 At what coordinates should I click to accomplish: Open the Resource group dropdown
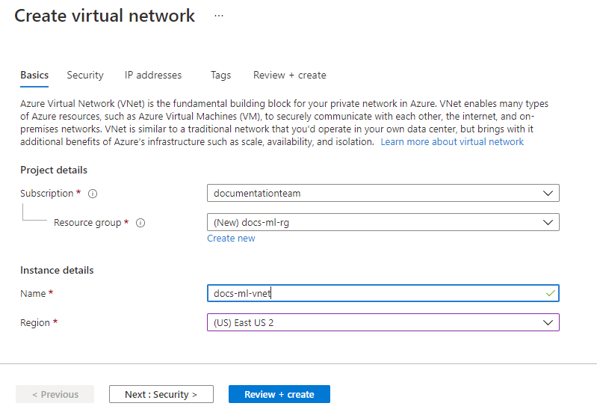point(383,222)
